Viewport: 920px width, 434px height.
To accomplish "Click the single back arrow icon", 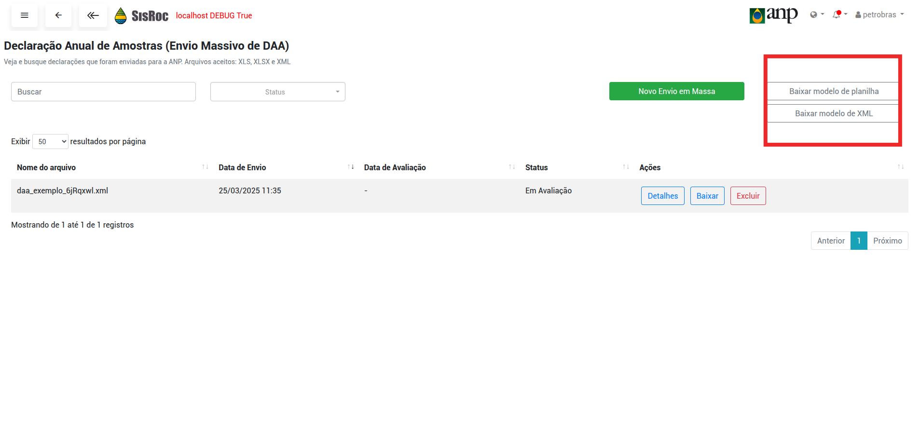I will 58,15.
